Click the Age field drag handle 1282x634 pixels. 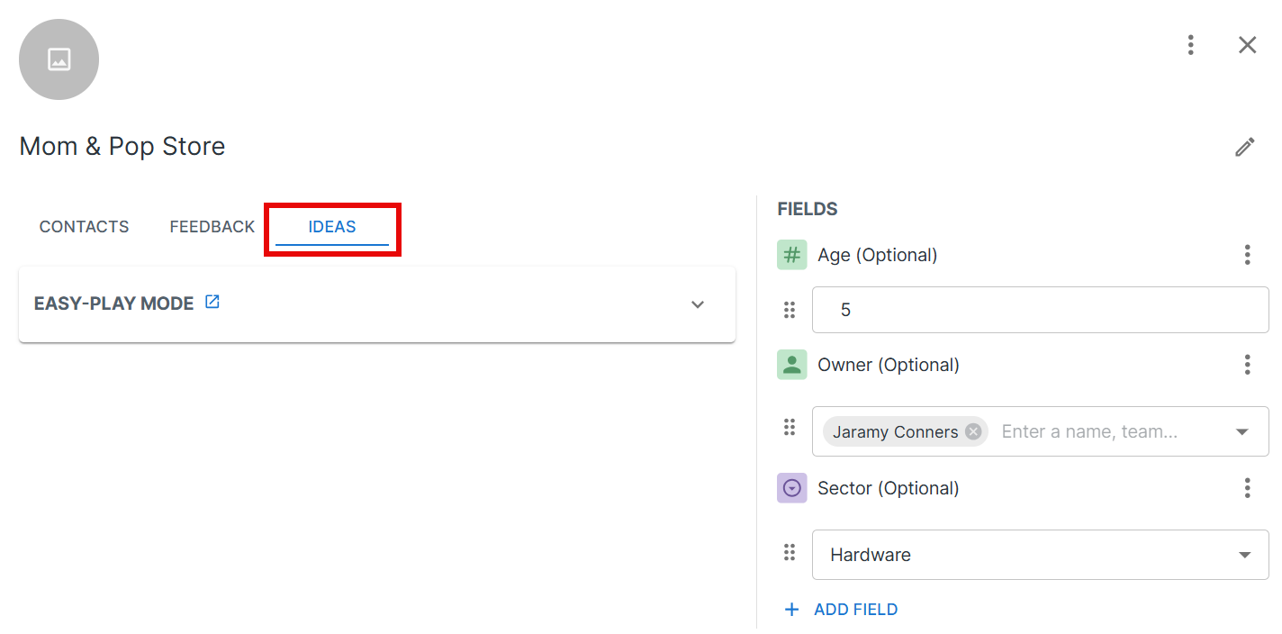790,310
